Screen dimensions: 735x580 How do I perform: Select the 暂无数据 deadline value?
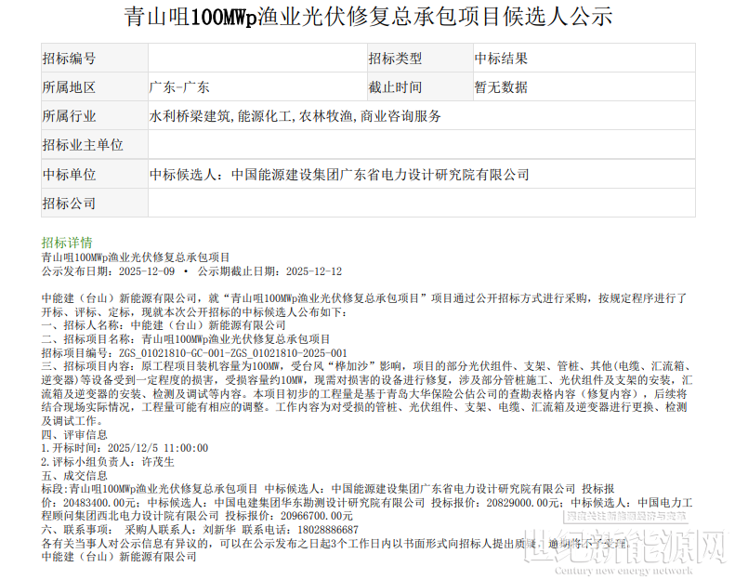[x=502, y=87]
